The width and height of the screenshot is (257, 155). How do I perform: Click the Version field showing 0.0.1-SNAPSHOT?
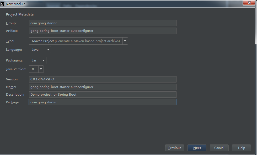[x=103, y=79]
